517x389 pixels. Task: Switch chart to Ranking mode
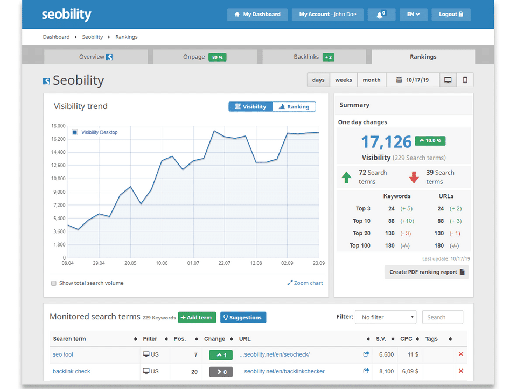[x=294, y=107]
